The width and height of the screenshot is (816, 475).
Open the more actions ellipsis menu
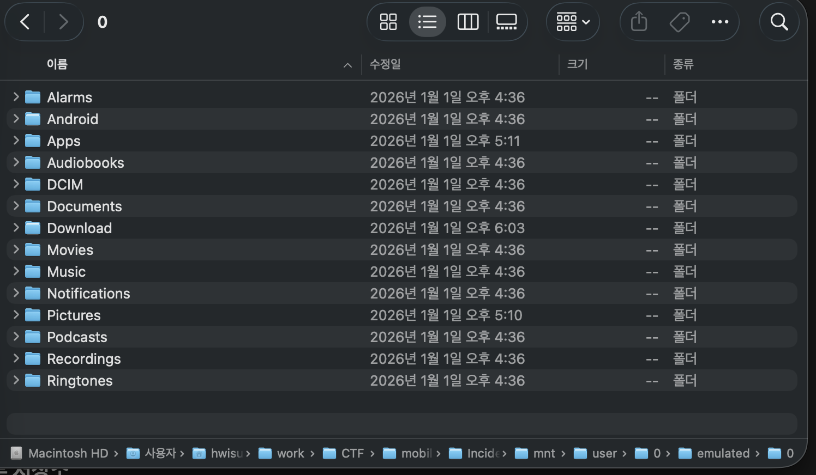pyautogui.click(x=719, y=22)
